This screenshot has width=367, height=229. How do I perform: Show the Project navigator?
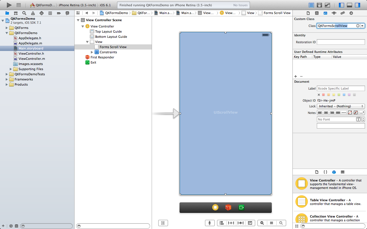pos(7,13)
